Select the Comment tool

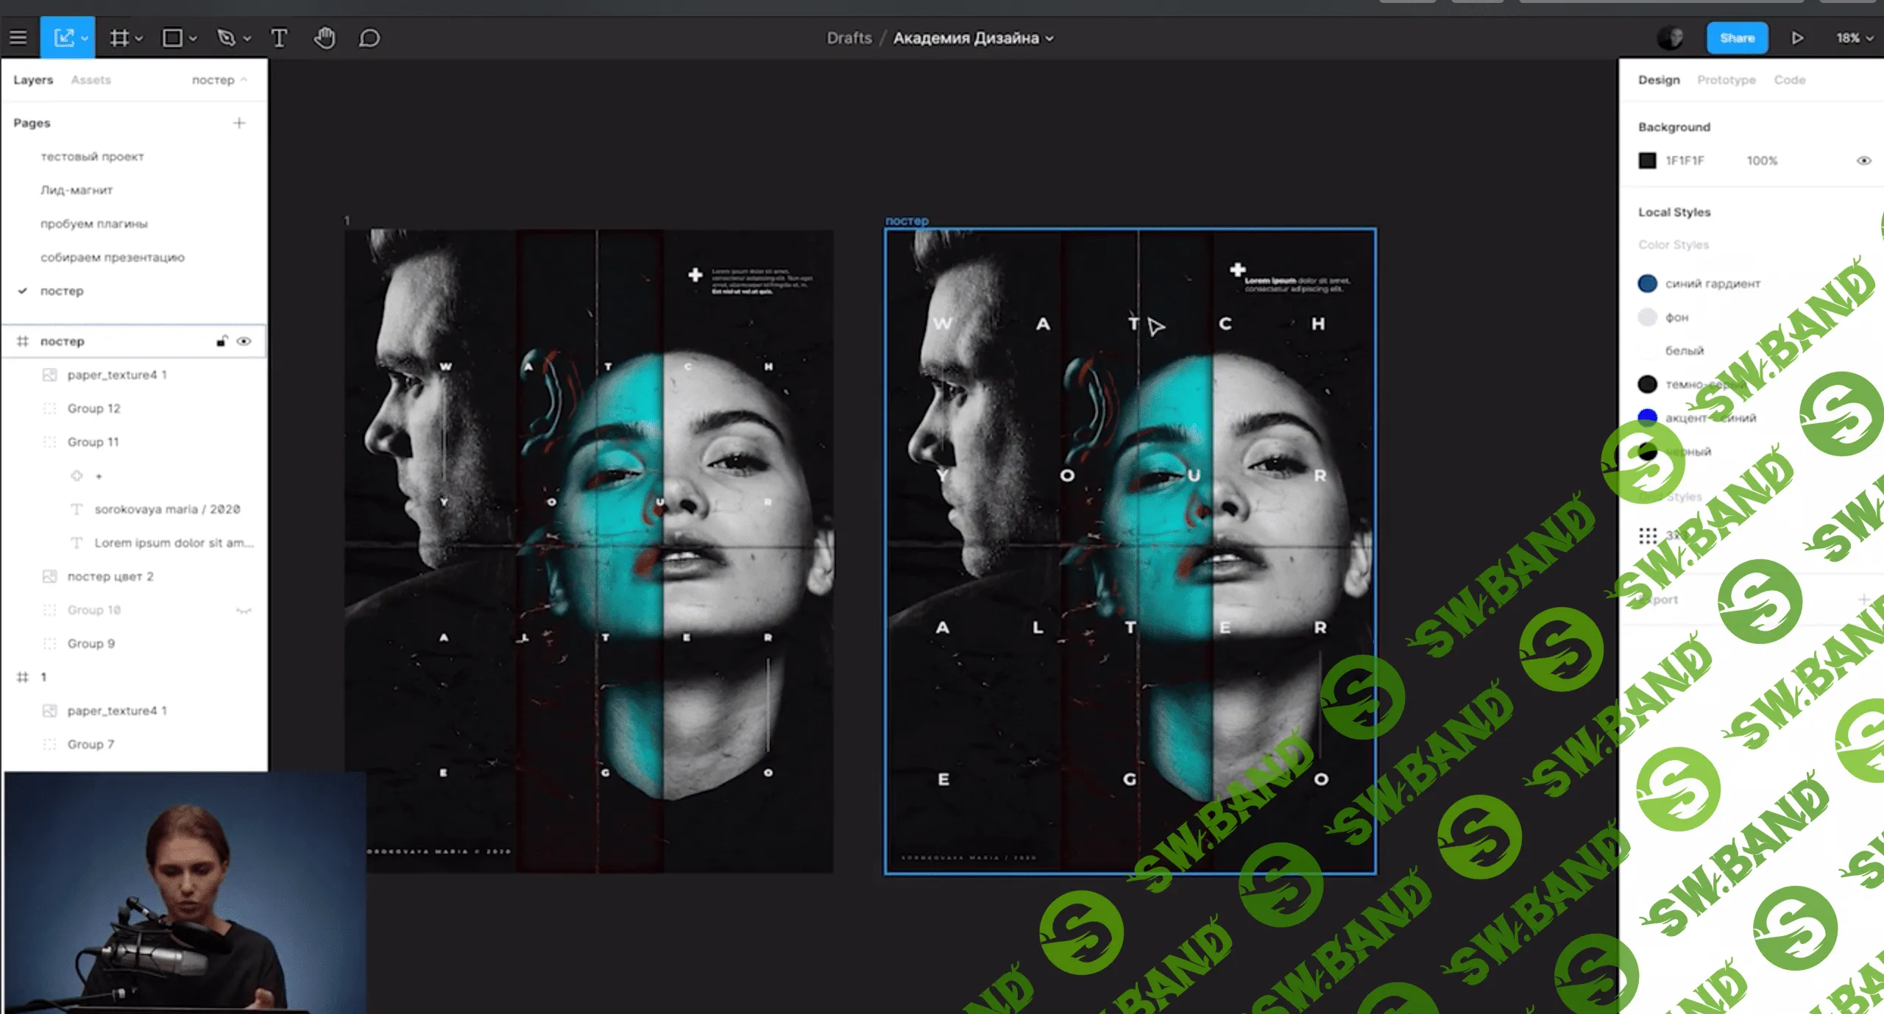(x=369, y=38)
